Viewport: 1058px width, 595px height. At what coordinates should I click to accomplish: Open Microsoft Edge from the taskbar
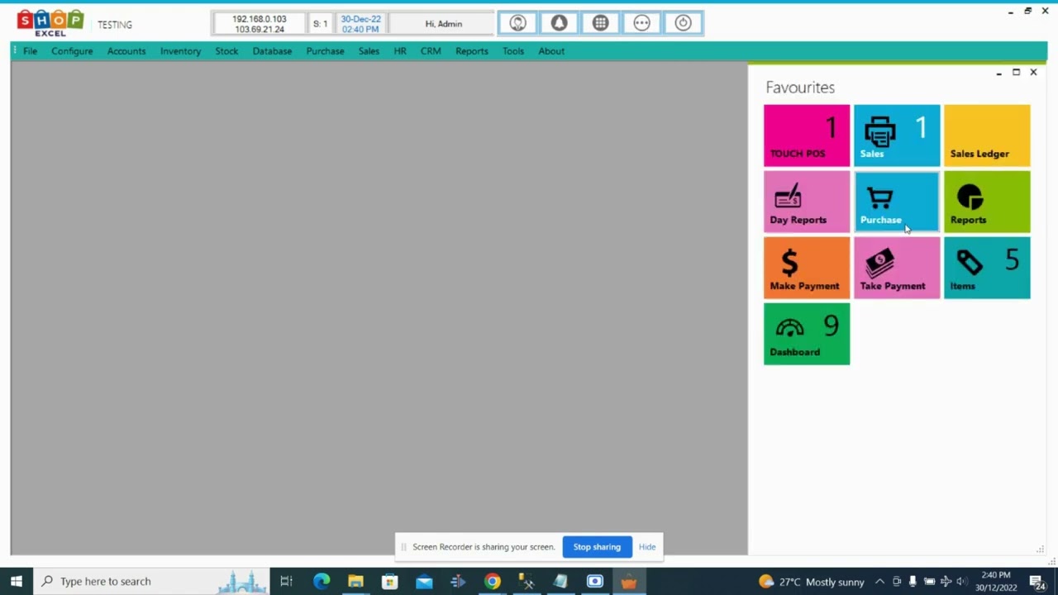(322, 581)
